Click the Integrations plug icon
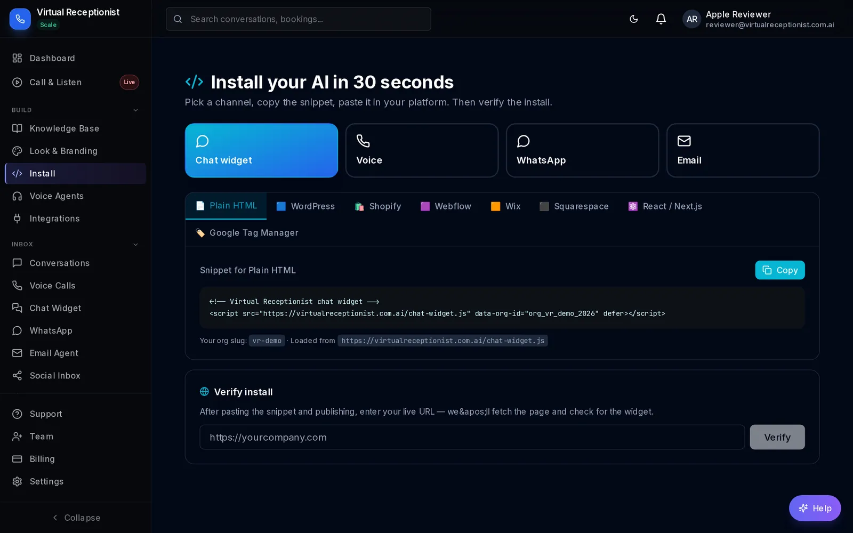 [x=17, y=219]
